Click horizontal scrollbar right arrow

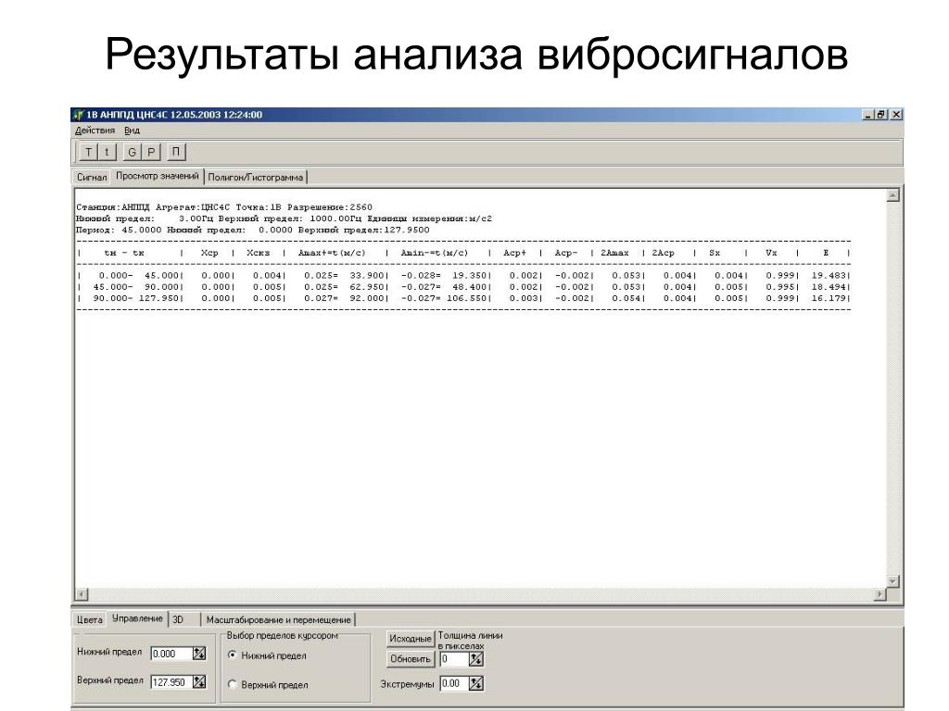880,594
